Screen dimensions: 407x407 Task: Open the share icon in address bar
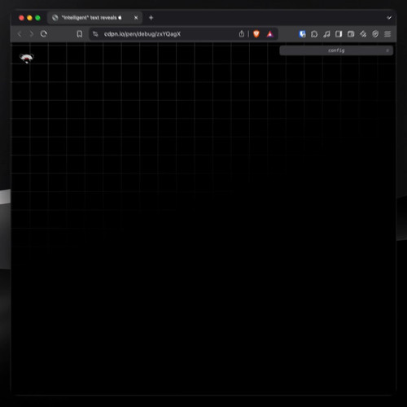tap(242, 33)
